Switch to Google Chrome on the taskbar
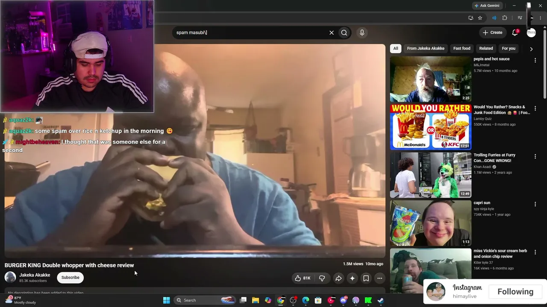The image size is (547, 307). pos(280,300)
